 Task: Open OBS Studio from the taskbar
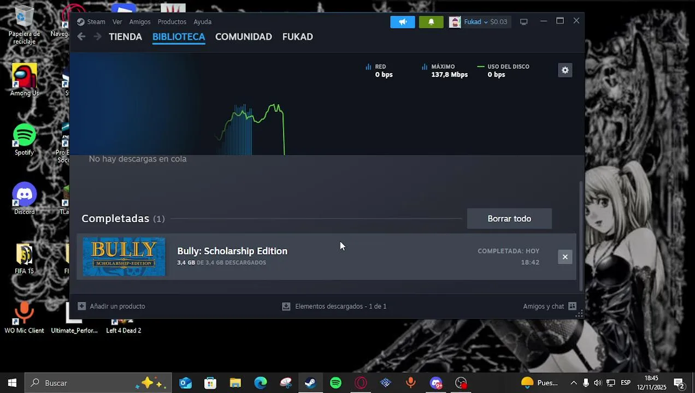[461, 383]
